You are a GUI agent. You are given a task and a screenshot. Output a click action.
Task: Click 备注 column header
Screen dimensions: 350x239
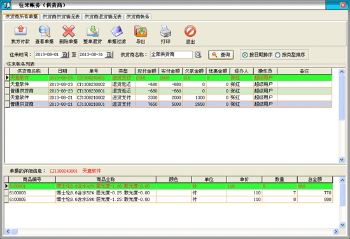tap(304, 71)
